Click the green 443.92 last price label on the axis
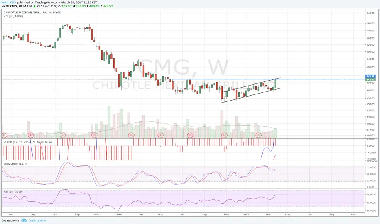Viewport: 380px width, 224px height. (370, 79)
